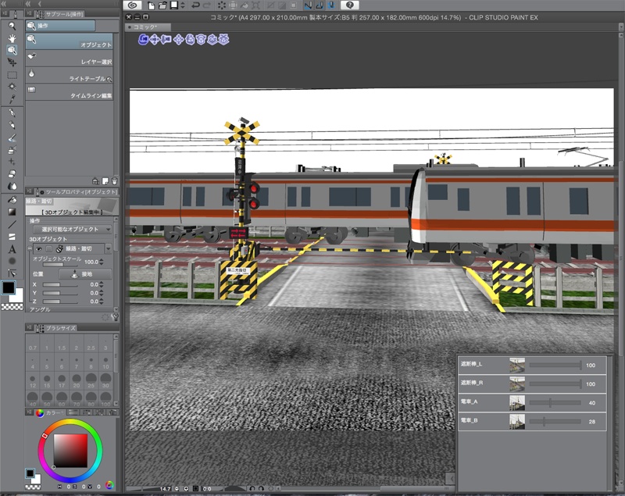Toggle visibility eye of 線路・踏切 3D object
The image size is (625, 496).
point(38,248)
